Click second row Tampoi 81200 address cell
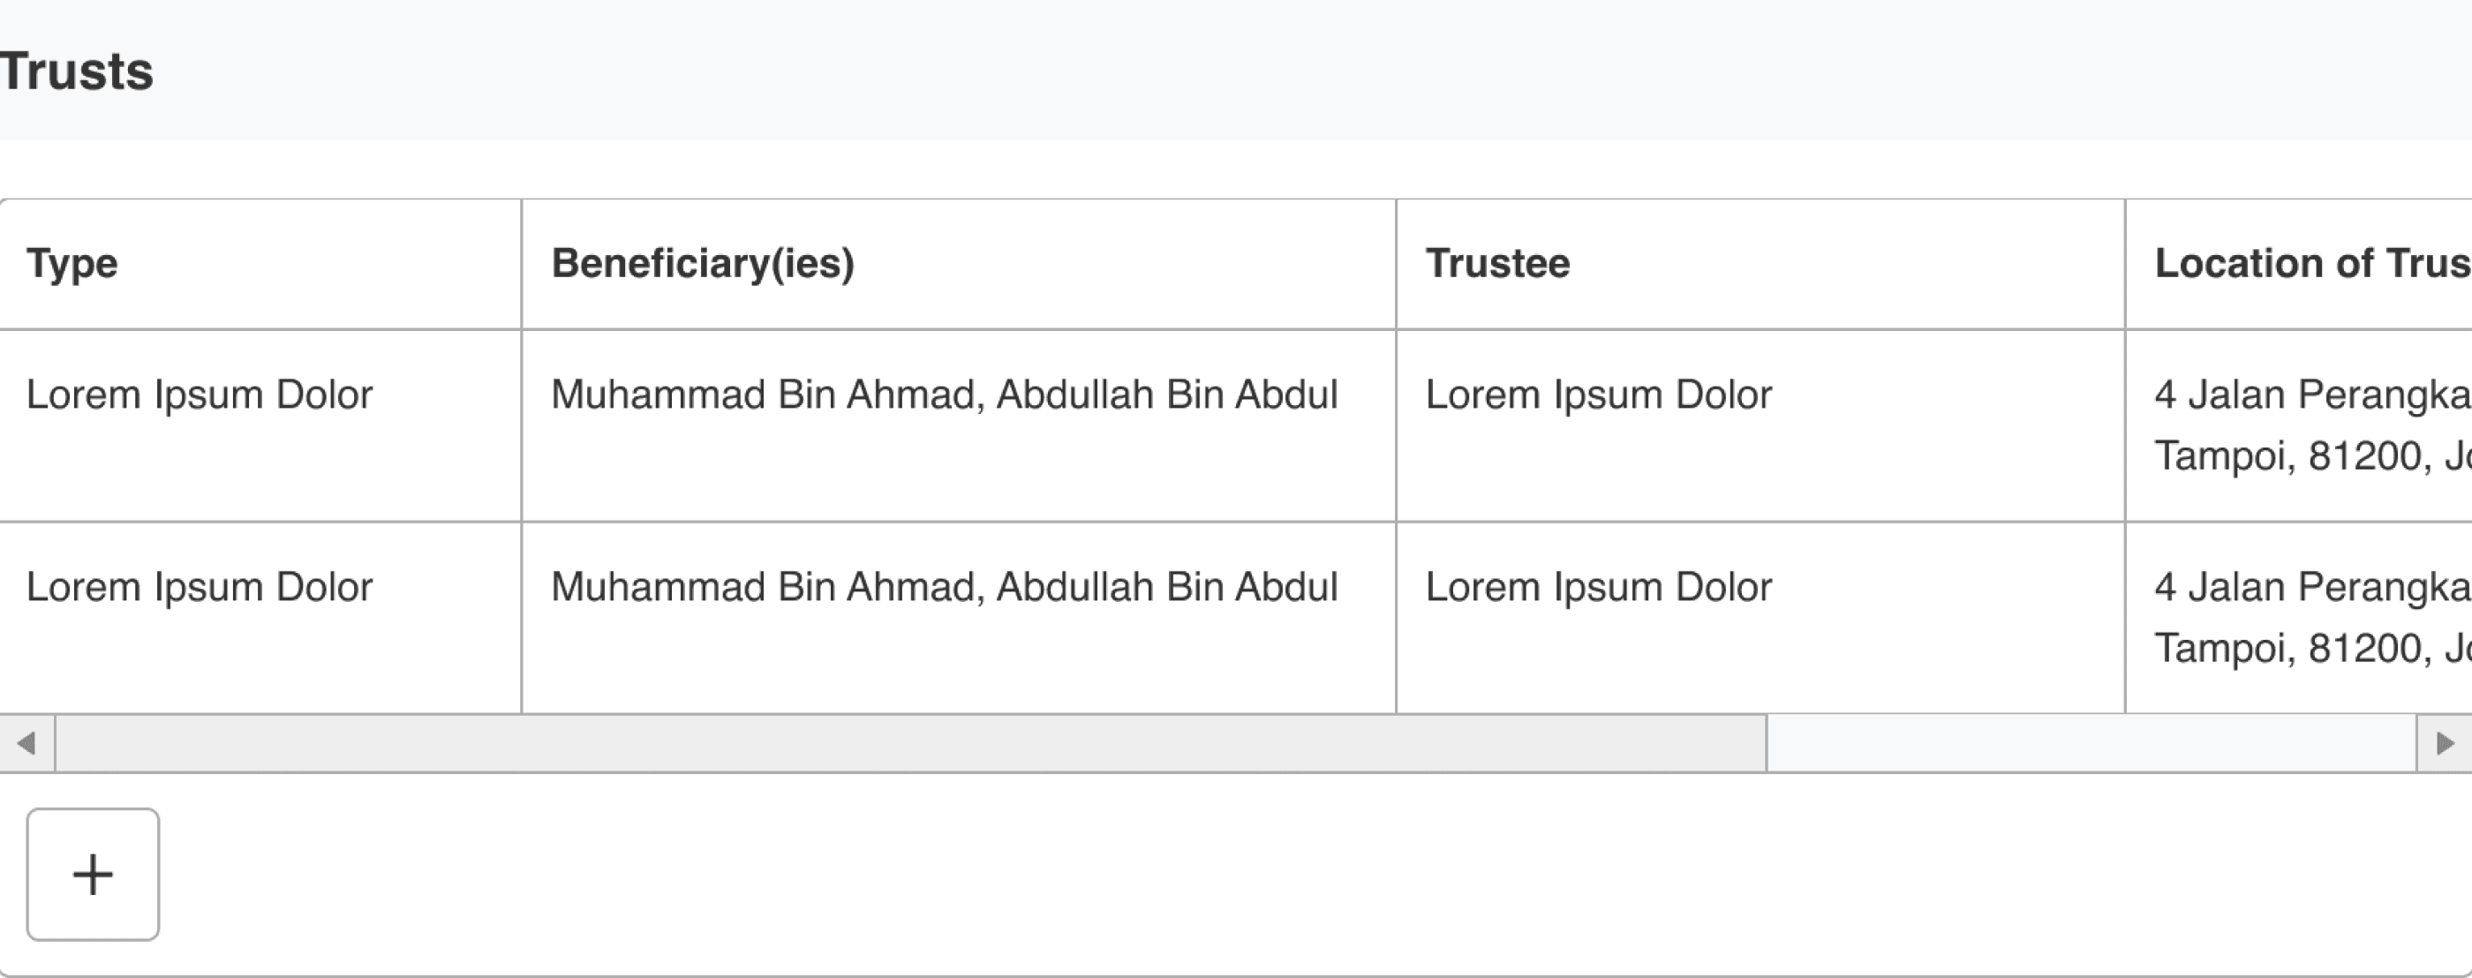The image size is (2472, 978). (x=2299, y=618)
